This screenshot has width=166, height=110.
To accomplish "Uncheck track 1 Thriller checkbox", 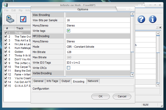I will [x=6, y=33].
